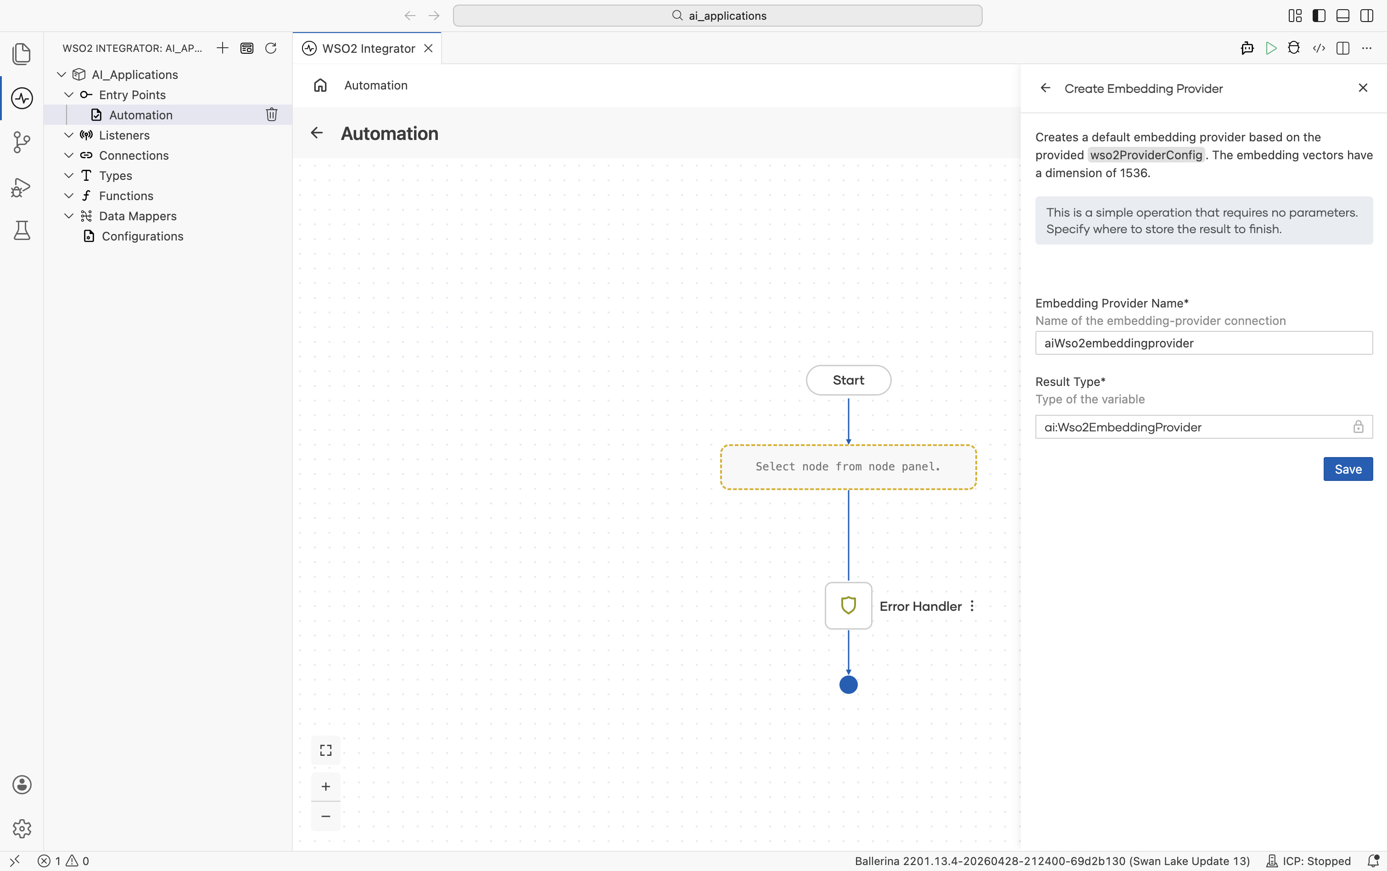
Task: Toggle the primary side bar
Action: pyautogui.click(x=1319, y=16)
